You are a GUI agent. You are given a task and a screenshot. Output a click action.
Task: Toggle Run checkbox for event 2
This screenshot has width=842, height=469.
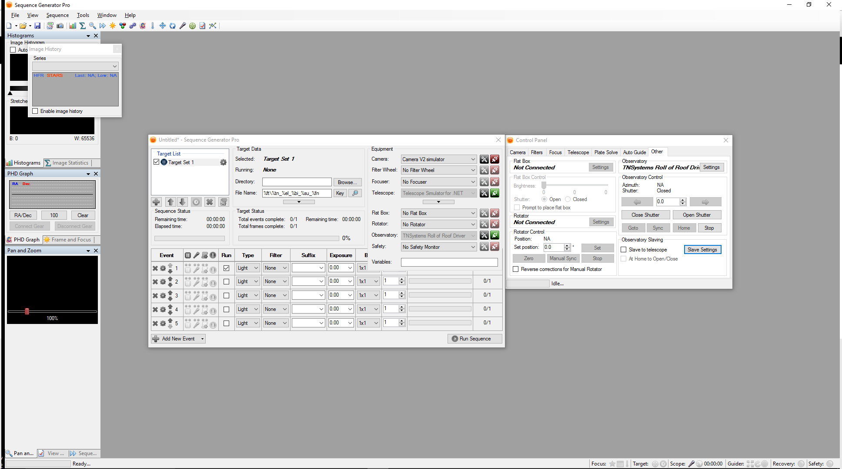[x=226, y=281]
